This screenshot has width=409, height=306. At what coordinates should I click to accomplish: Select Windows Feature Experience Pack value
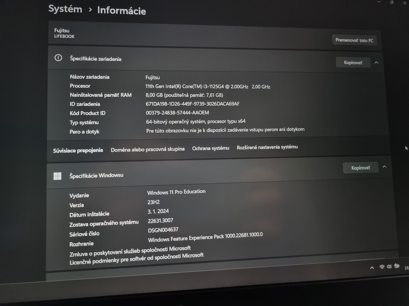pyautogui.click(x=205, y=237)
